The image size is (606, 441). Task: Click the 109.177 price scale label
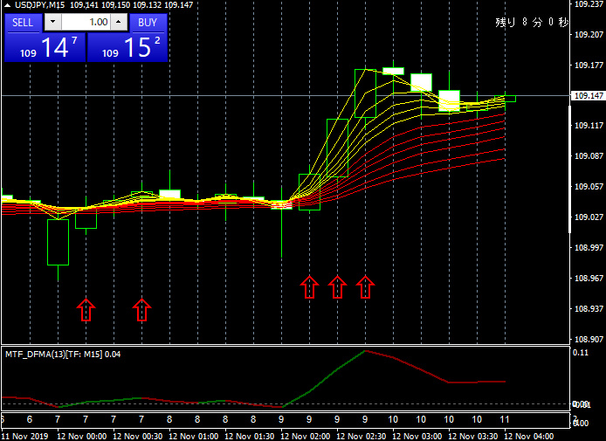(x=589, y=65)
